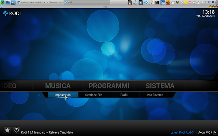Click the yellow phone tray icon
The width and height of the screenshot is (218, 136).
coord(186,2)
